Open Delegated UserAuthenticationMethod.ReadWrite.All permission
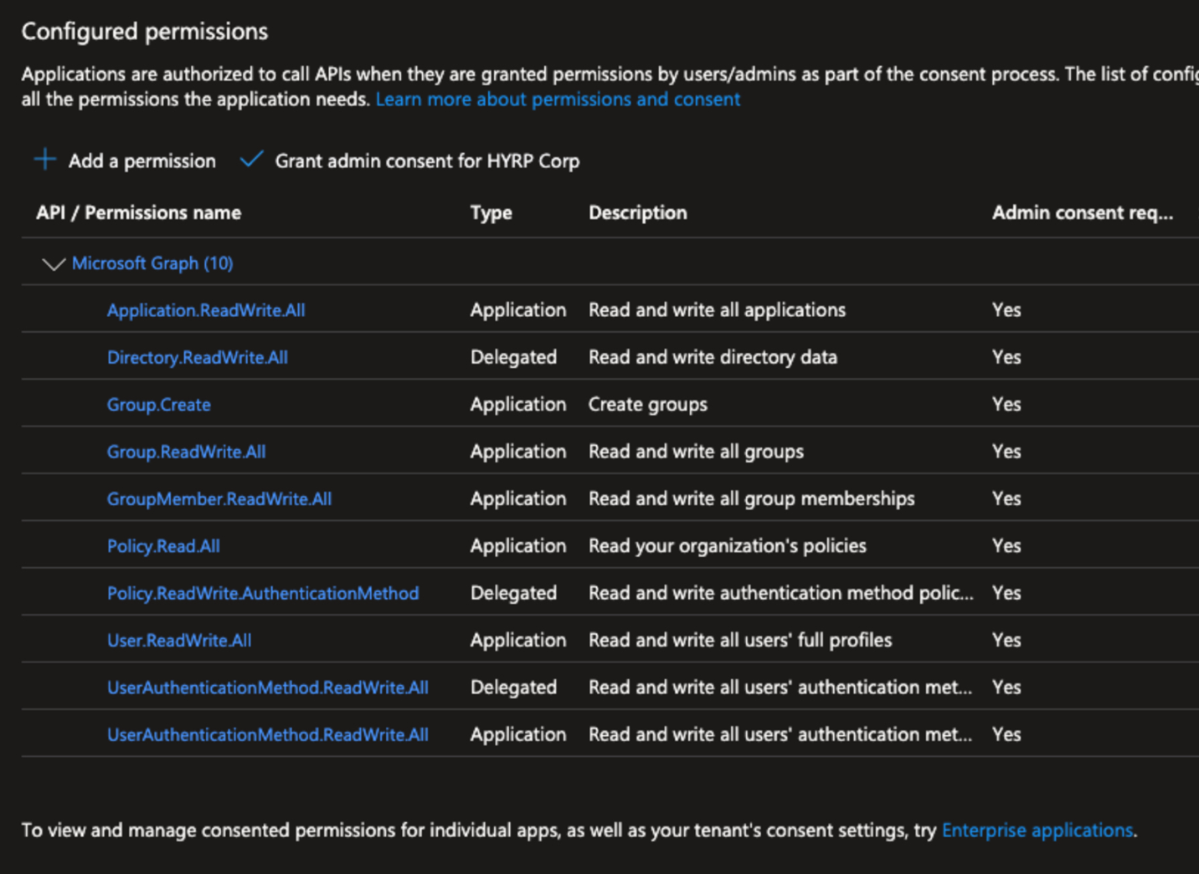The height and width of the screenshot is (874, 1199). tap(268, 687)
